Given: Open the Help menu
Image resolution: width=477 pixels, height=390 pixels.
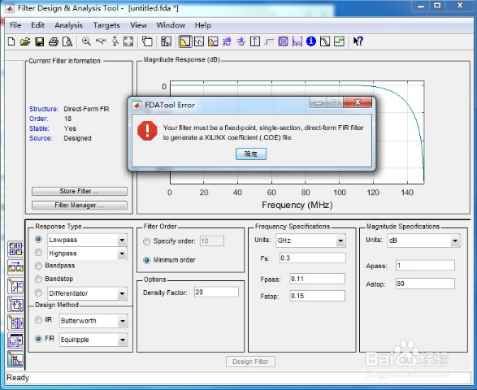Looking at the screenshot, I should point(203,25).
